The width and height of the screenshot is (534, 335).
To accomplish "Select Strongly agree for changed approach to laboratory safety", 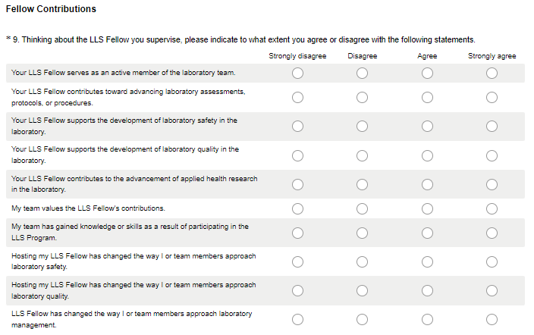I will [x=492, y=261].
